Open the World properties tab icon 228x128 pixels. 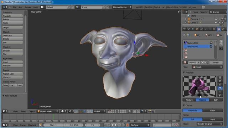(193, 29)
